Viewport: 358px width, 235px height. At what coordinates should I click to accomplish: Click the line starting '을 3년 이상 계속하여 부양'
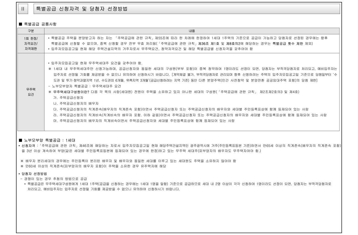pyautogui.click(x=141, y=151)
